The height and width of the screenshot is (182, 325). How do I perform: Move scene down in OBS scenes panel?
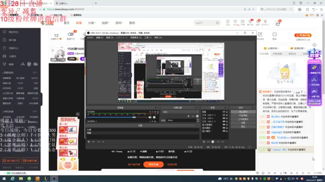click(x=103, y=142)
